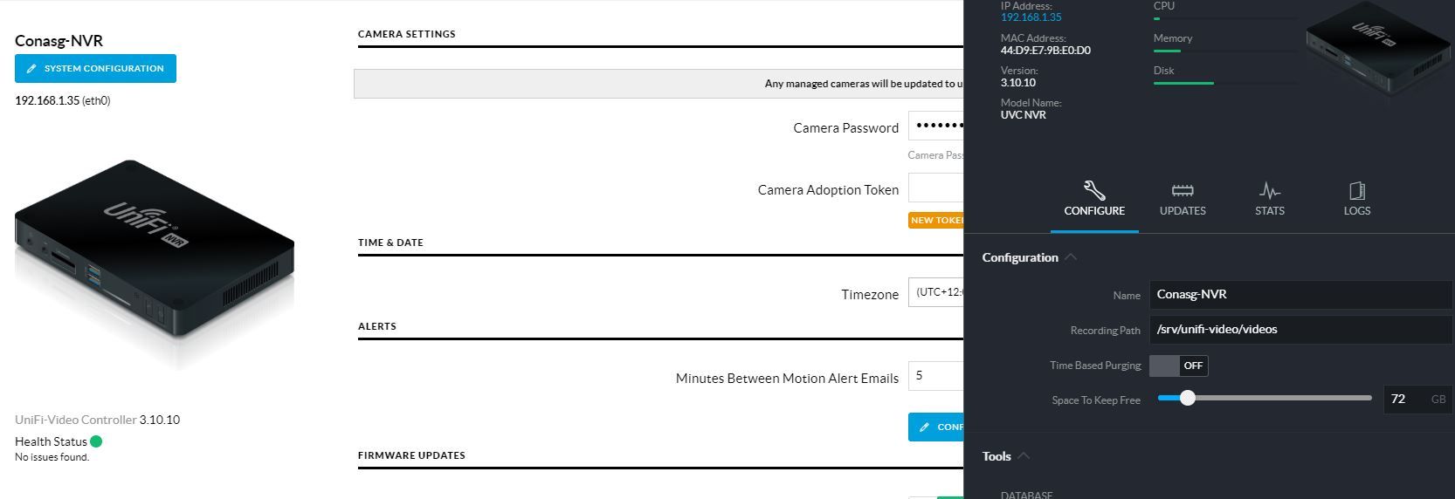Click the blue Configure button under Alerts

coord(935,427)
